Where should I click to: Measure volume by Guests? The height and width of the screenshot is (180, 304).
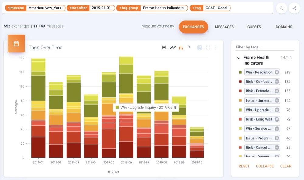pos(254,27)
